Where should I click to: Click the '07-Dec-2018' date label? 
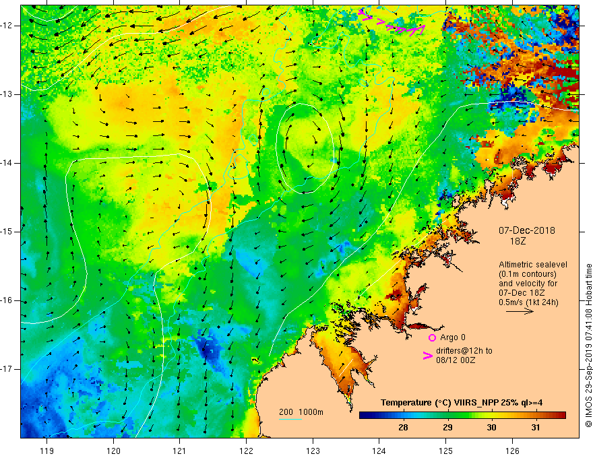click(x=527, y=230)
